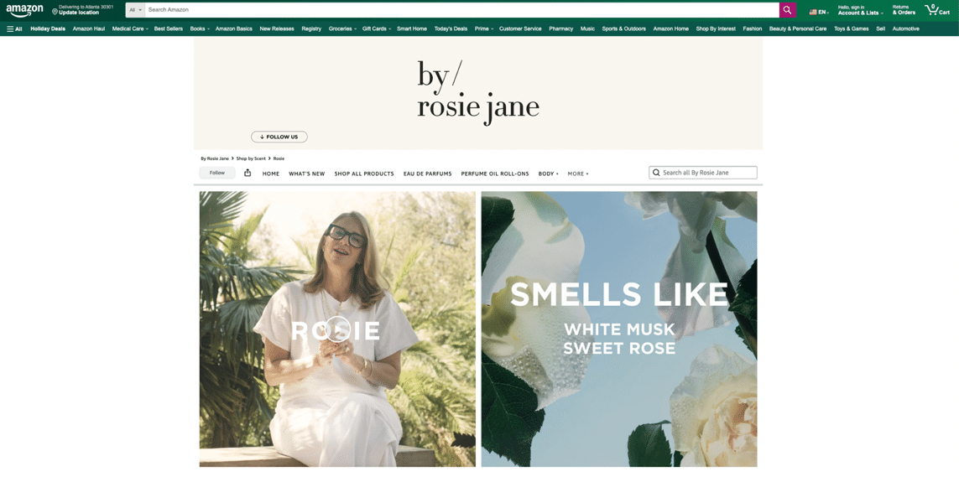The height and width of the screenshot is (482, 959).
Task: Open SHOP ALL PRODUCTS tab
Action: tap(364, 174)
